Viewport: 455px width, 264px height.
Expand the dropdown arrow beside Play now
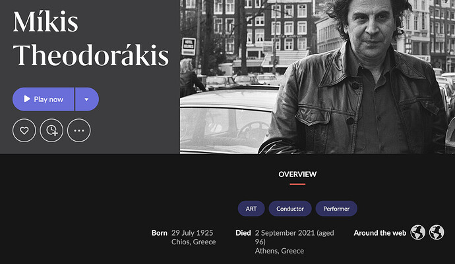tap(87, 99)
